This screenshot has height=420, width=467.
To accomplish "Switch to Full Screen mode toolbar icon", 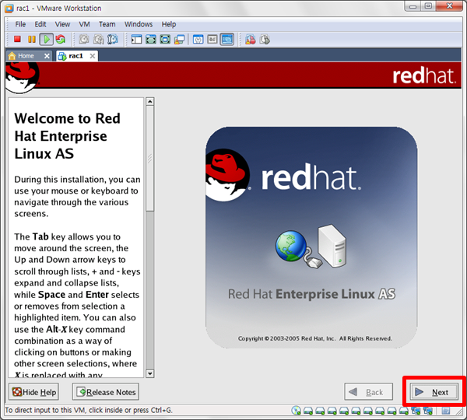I will pos(165,40).
